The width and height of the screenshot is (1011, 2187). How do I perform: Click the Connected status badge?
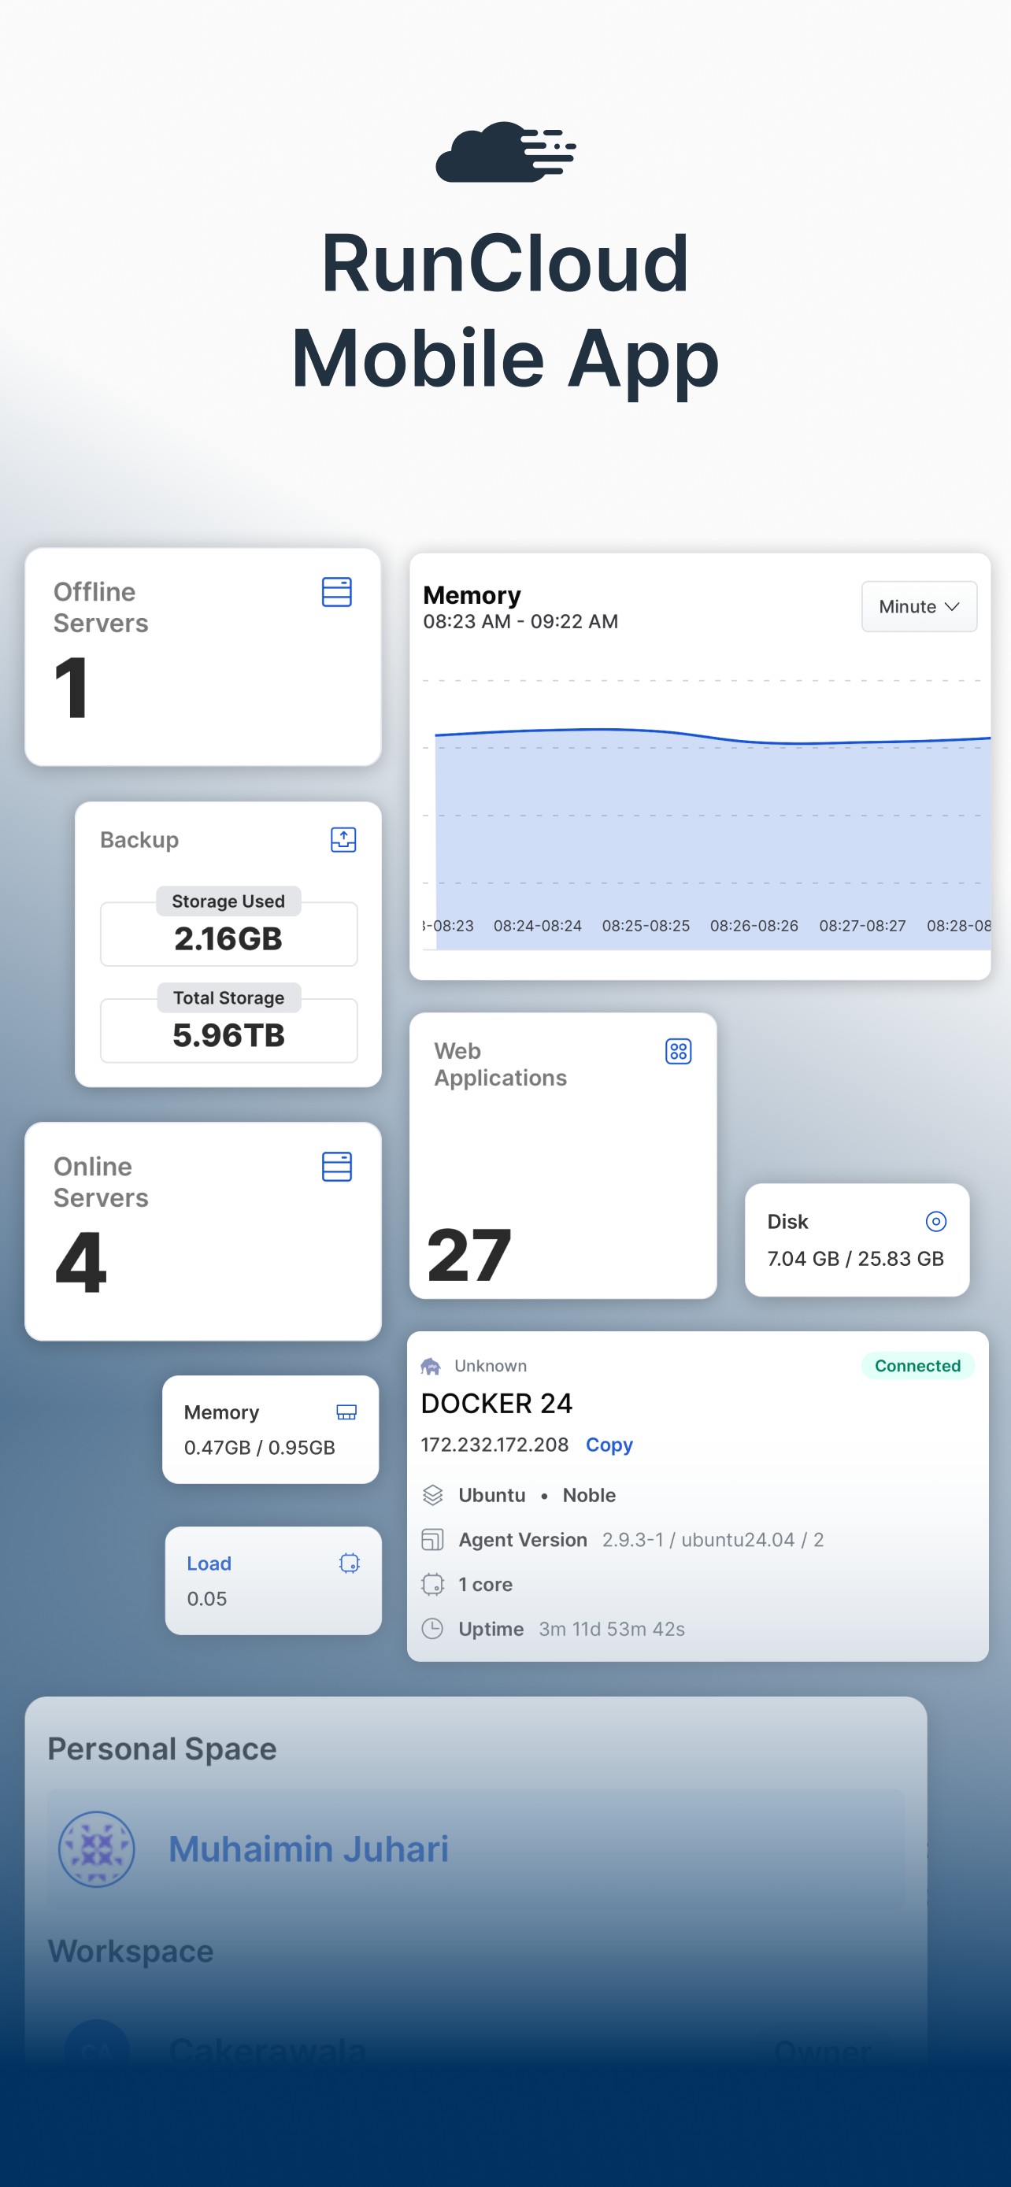click(917, 1365)
